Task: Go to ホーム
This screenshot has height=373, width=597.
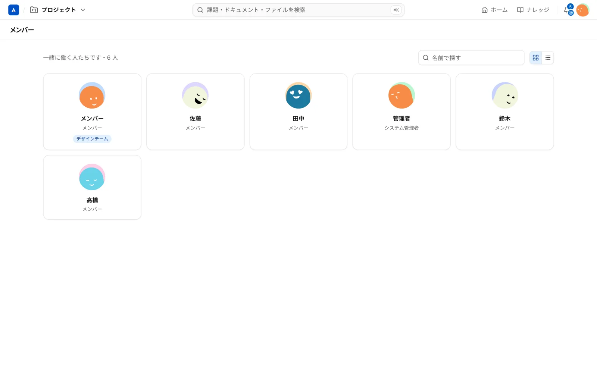Action: pyautogui.click(x=494, y=10)
